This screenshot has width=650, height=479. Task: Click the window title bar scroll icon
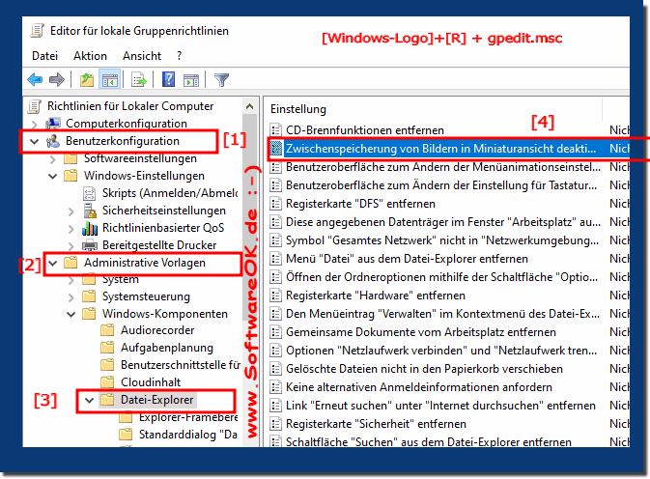point(37,31)
